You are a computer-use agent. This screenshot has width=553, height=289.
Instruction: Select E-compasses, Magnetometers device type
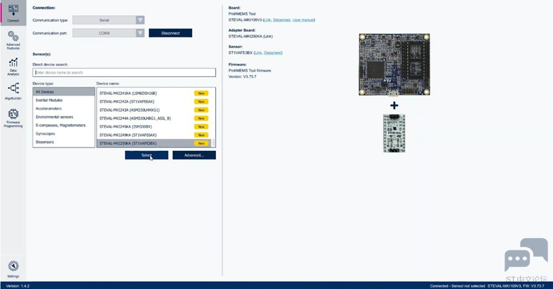click(x=64, y=125)
